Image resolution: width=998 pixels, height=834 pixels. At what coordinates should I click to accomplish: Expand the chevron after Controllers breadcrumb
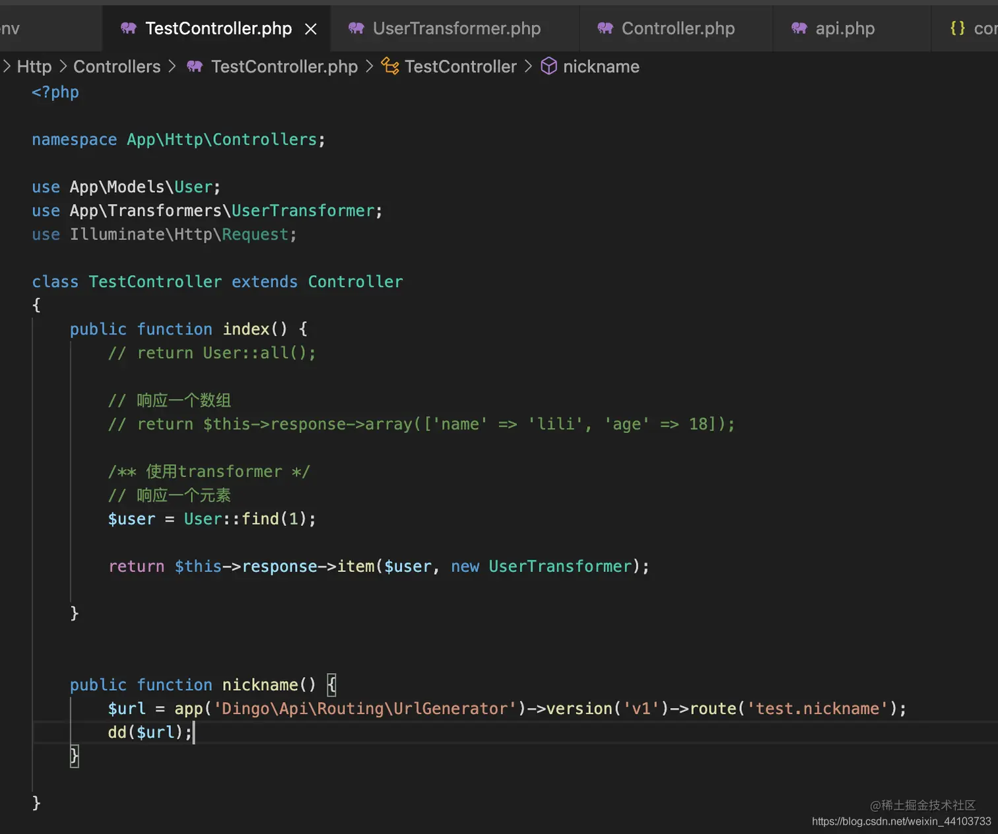[x=172, y=67]
